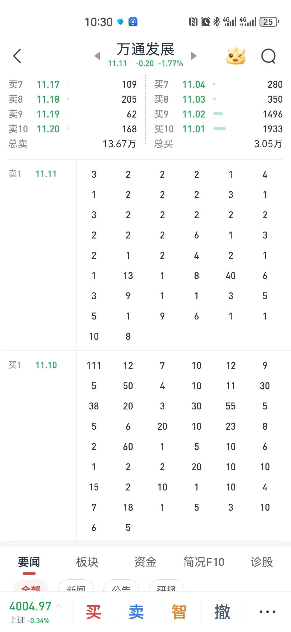Switch to next stock with right triangle
This screenshot has height=632, width=291.
tap(193, 56)
